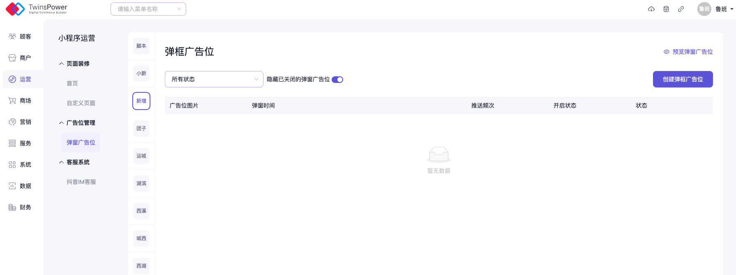Open 商户 merchants sidebar icon
Image resolution: width=736 pixels, height=275 pixels.
click(x=12, y=58)
